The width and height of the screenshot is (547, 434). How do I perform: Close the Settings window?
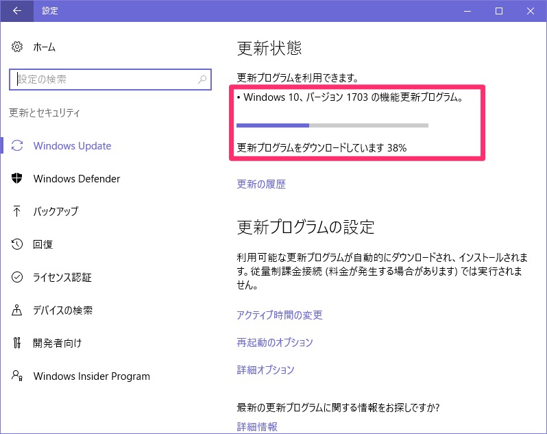(531, 11)
